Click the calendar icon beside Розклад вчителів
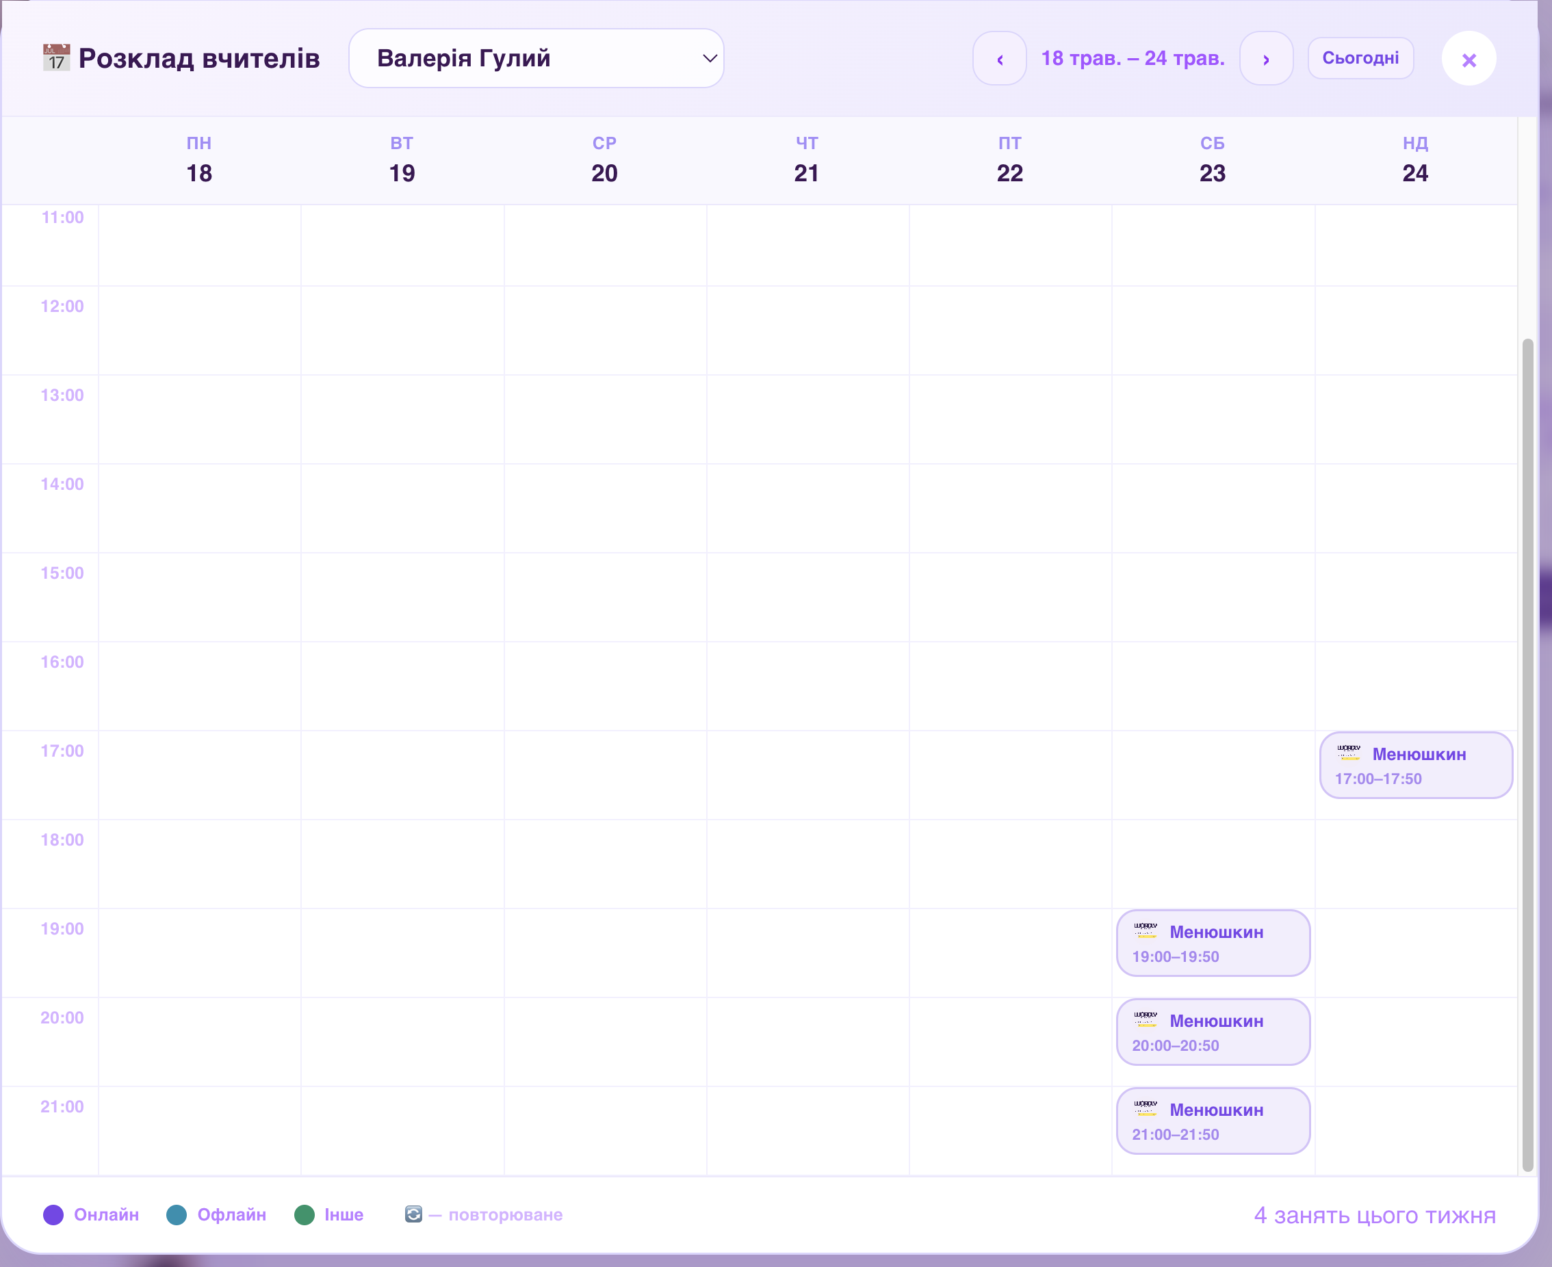The width and height of the screenshot is (1552, 1267). pos(56,57)
